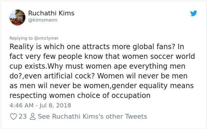The width and height of the screenshot is (207, 129).
Task: Click tweet line starting 'Reality is which one'
Action: [x=97, y=47]
